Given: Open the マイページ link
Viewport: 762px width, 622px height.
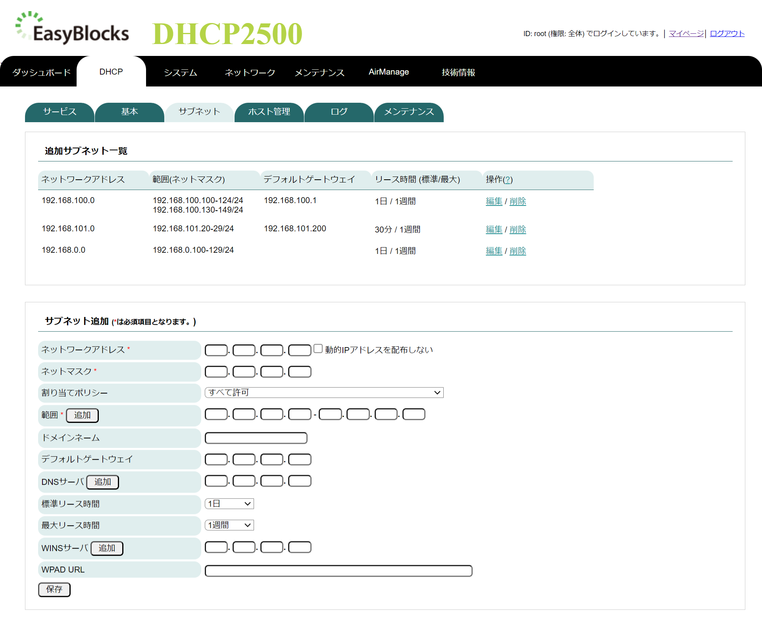Looking at the screenshot, I should [686, 34].
